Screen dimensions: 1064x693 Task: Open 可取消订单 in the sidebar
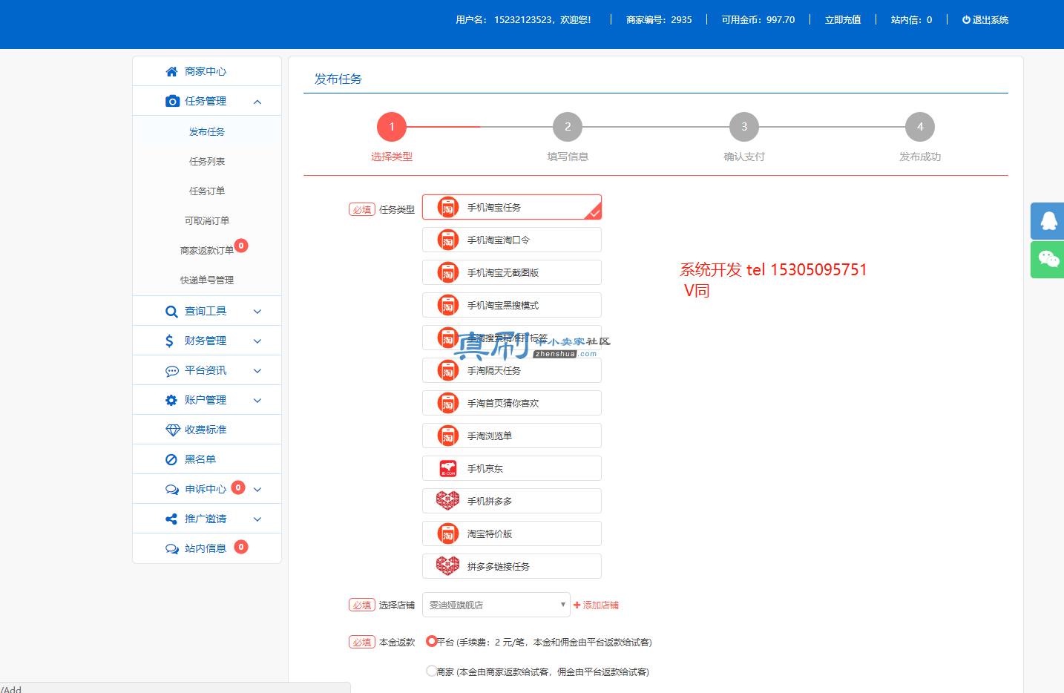tap(207, 220)
